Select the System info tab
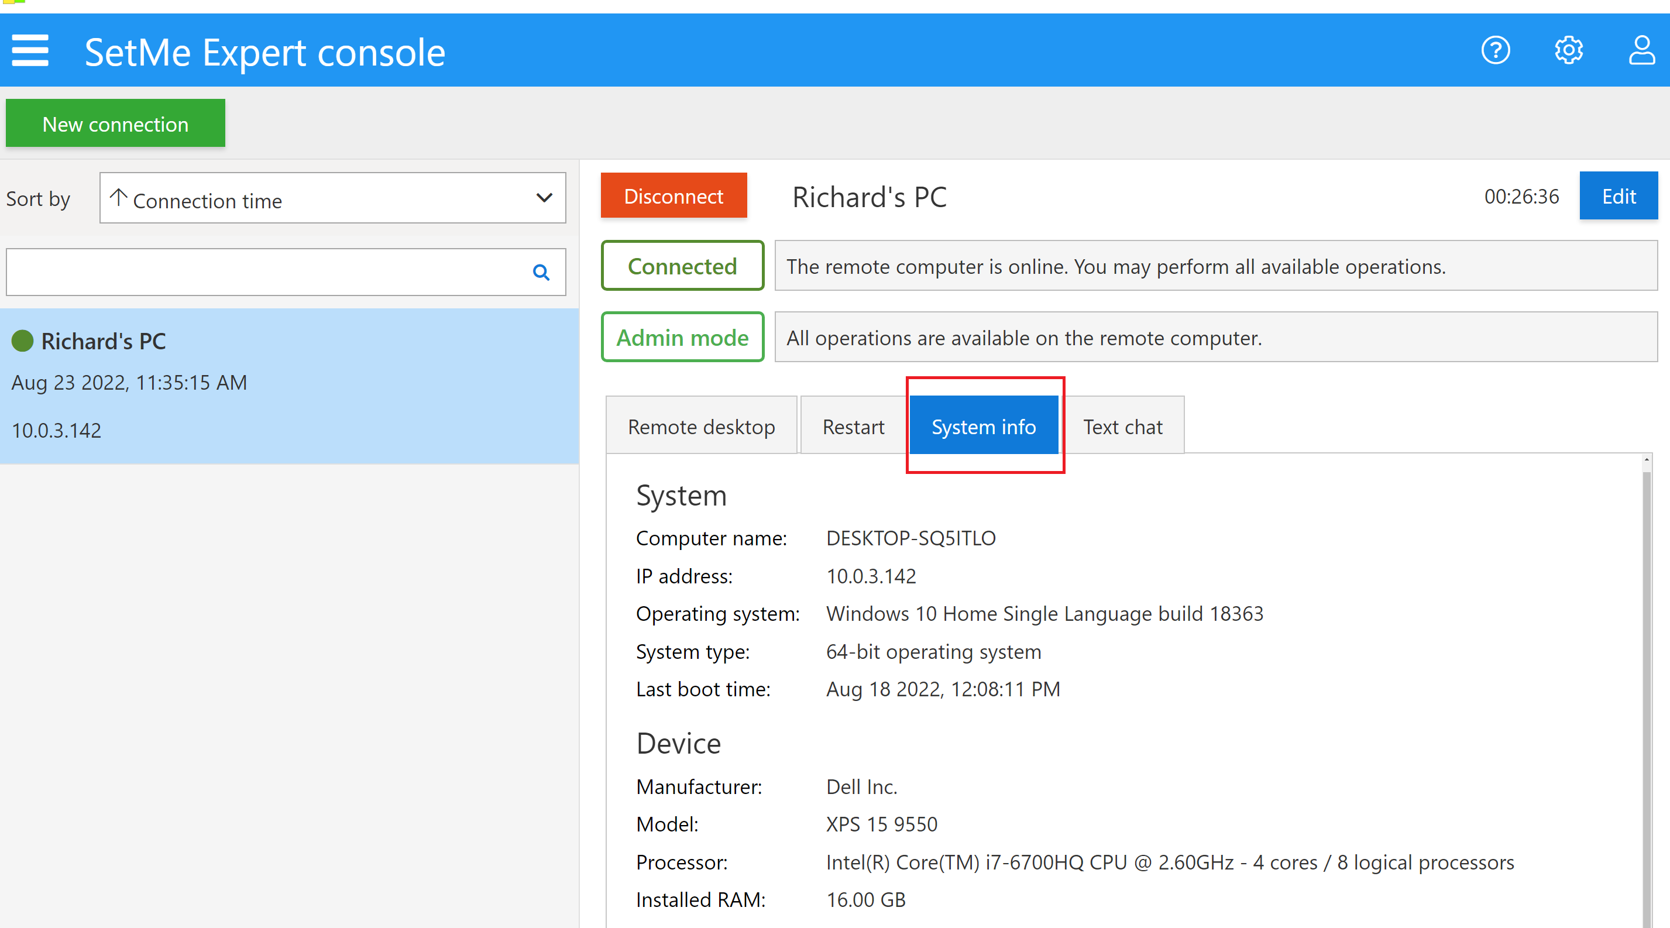The height and width of the screenshot is (928, 1670). click(983, 426)
